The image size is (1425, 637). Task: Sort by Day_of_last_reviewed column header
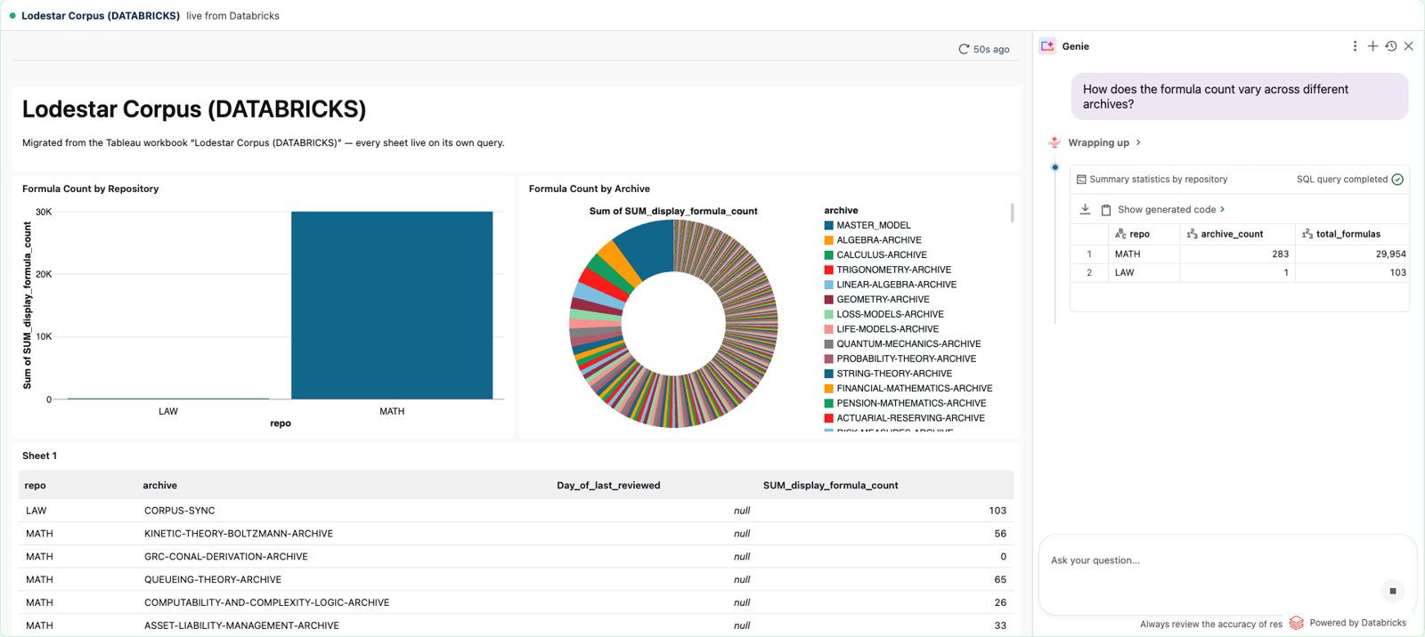(x=608, y=486)
